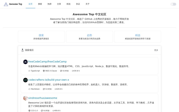
Task: Click the star icon next to 430.8 k
Action: click(72, 71)
